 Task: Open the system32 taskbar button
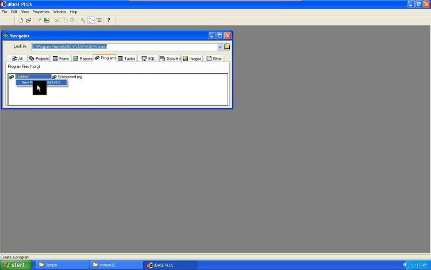[x=116, y=265]
